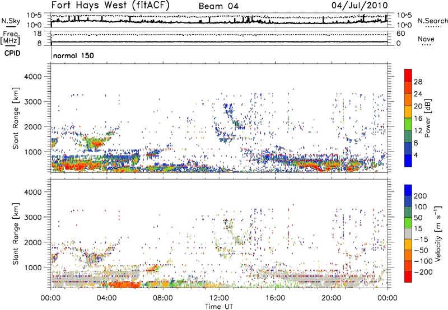The image size is (448, 310).
Task: Click the '-50' value on Velocity colorbar
Action: (x=421, y=250)
